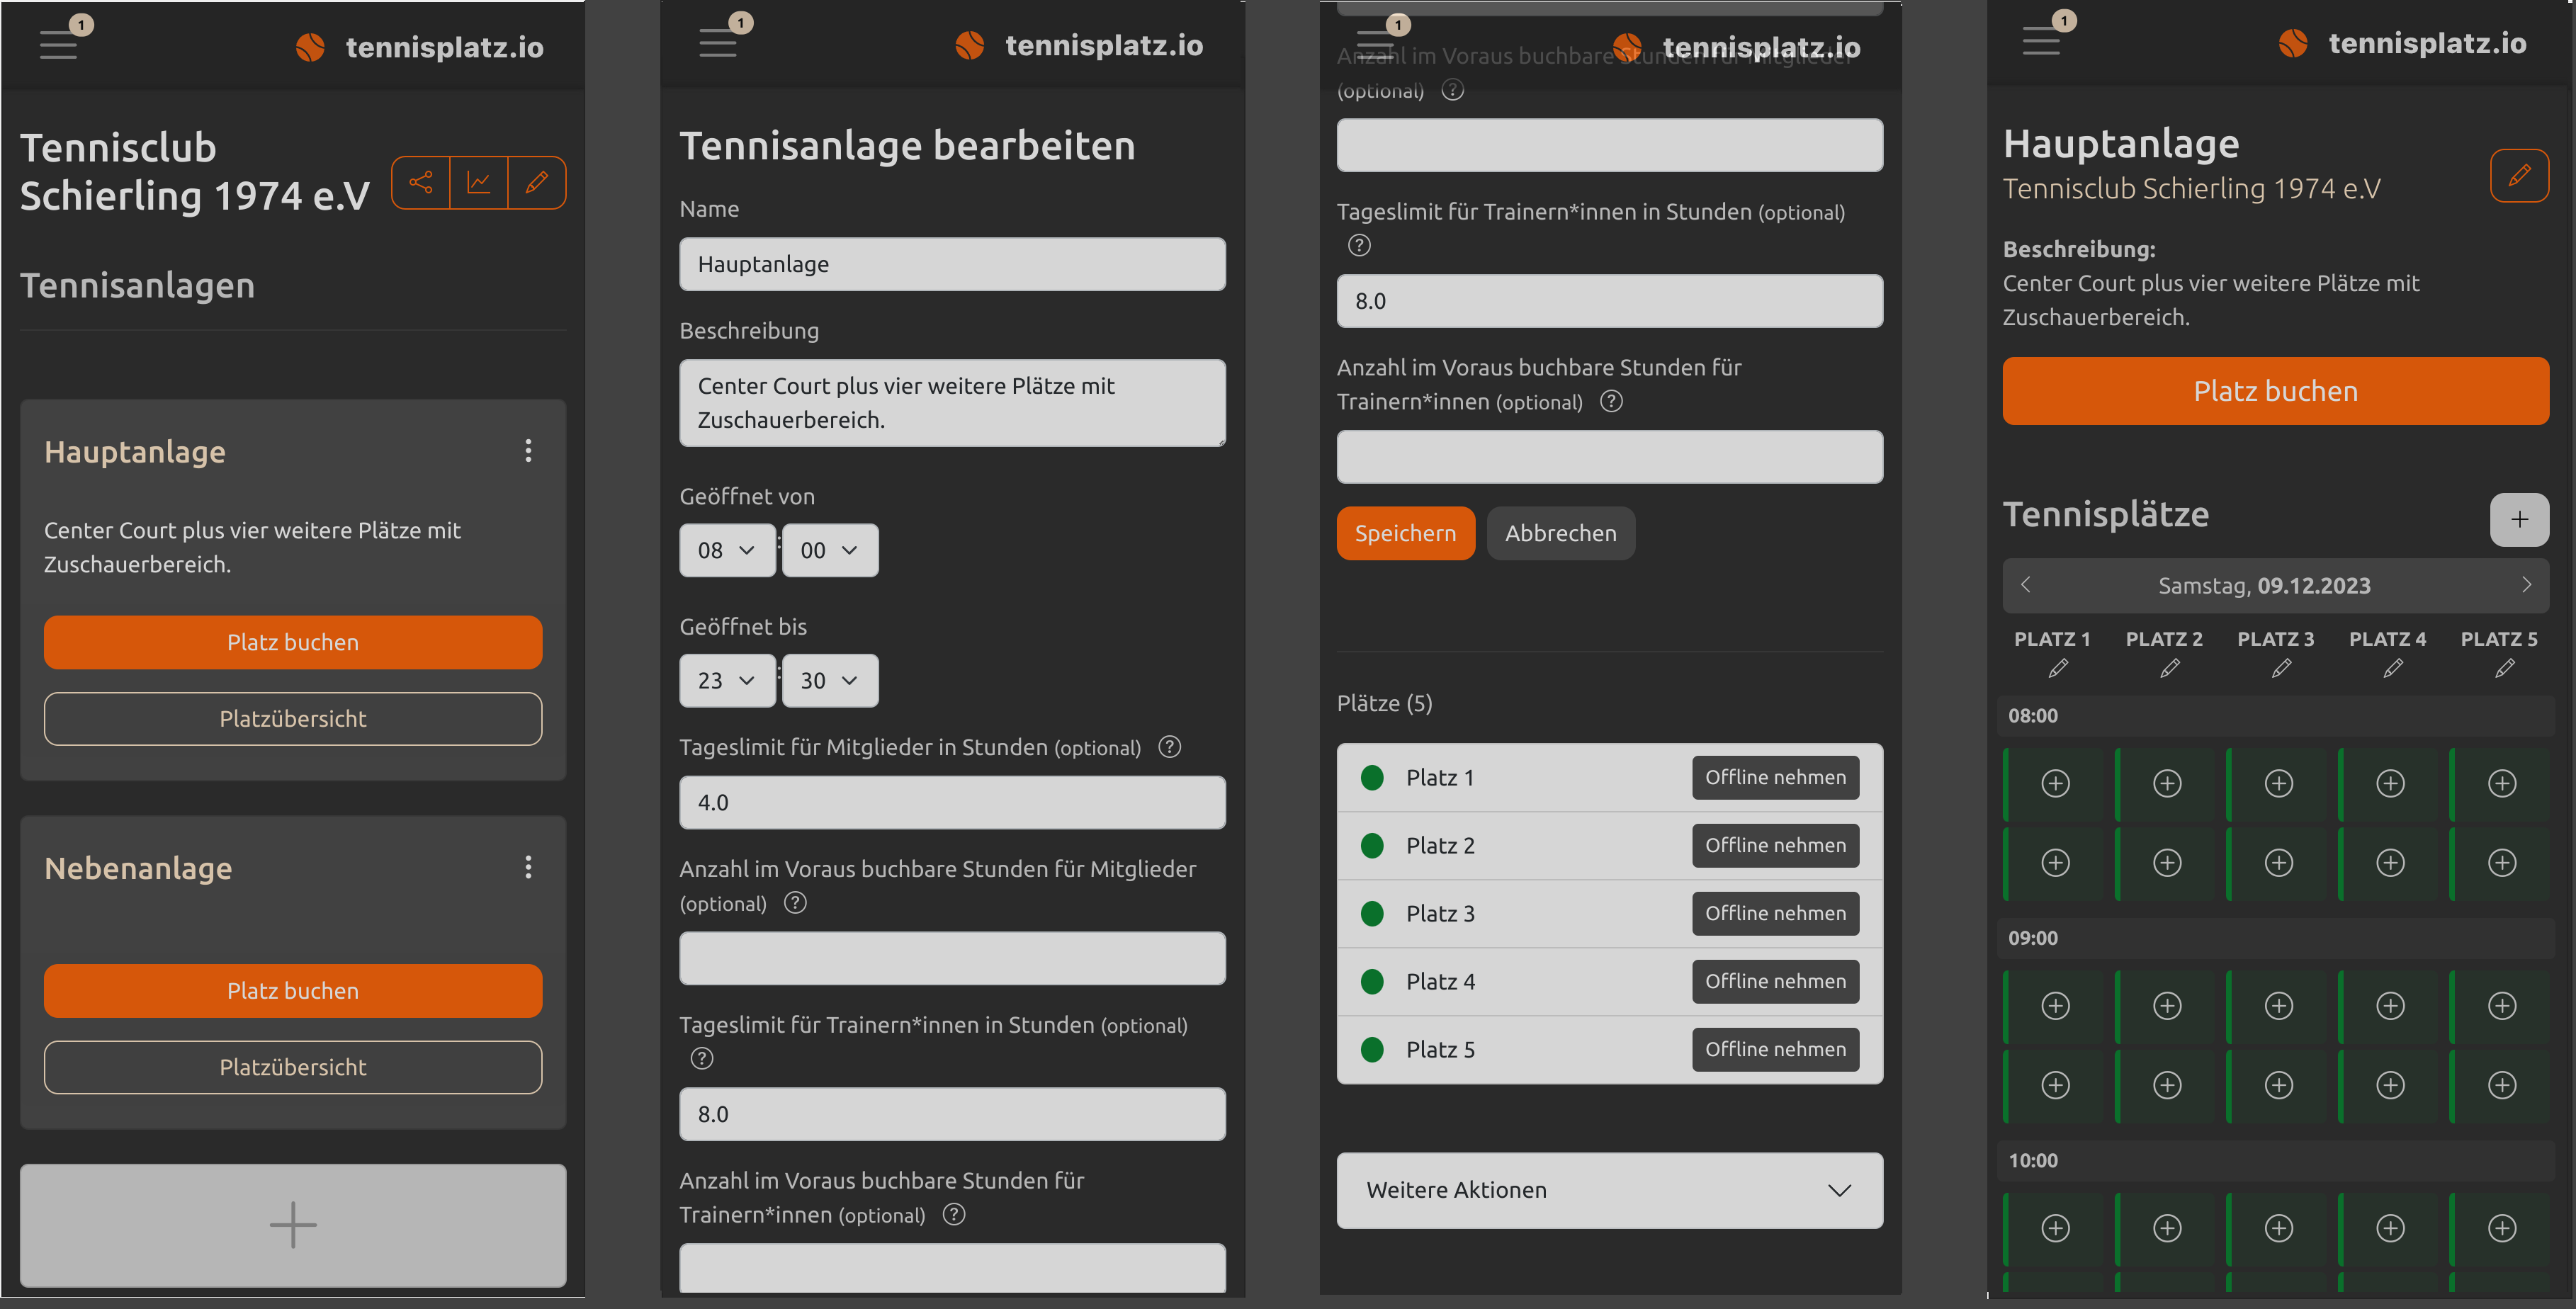The image size is (2576, 1309).
Task: Open the statistics chart icon
Action: [479, 182]
